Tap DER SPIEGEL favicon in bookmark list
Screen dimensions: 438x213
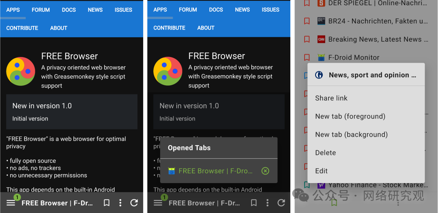(x=321, y=3)
